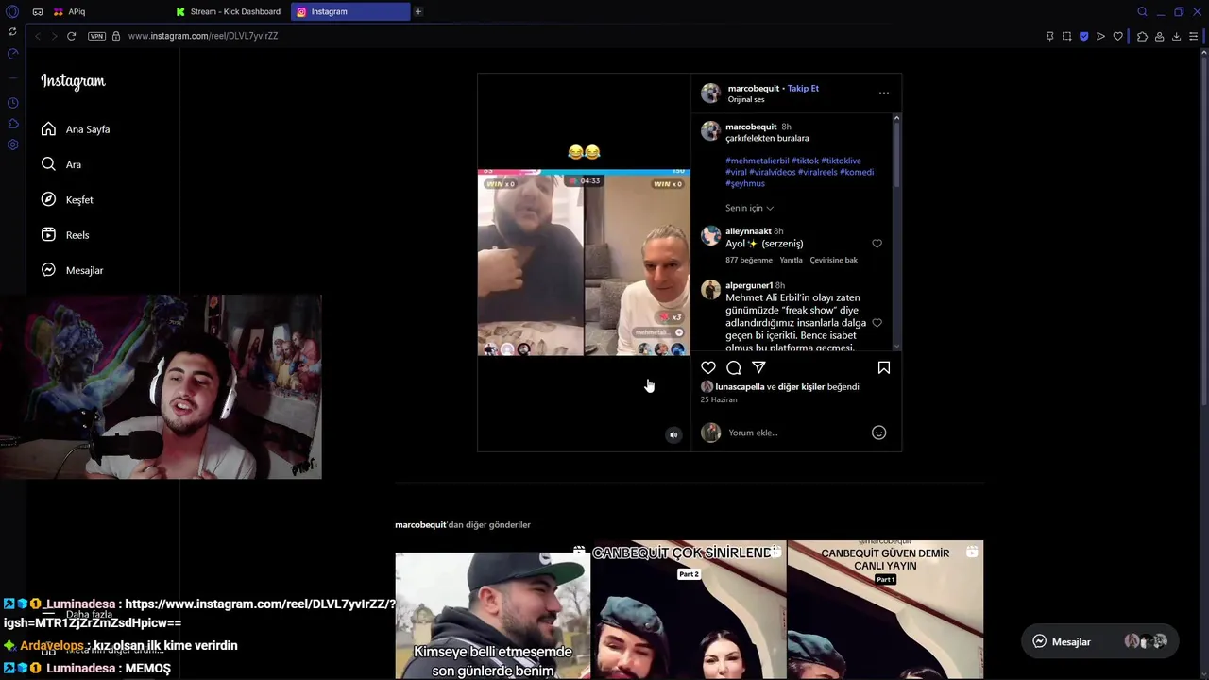This screenshot has height=680, width=1209.
Task: Open the floating Mesajlar chat button
Action: click(x=1099, y=641)
